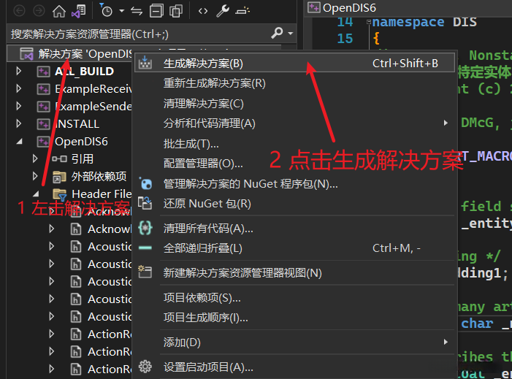Choose 还原 NuGet 包(R) menu entry

(x=294, y=204)
